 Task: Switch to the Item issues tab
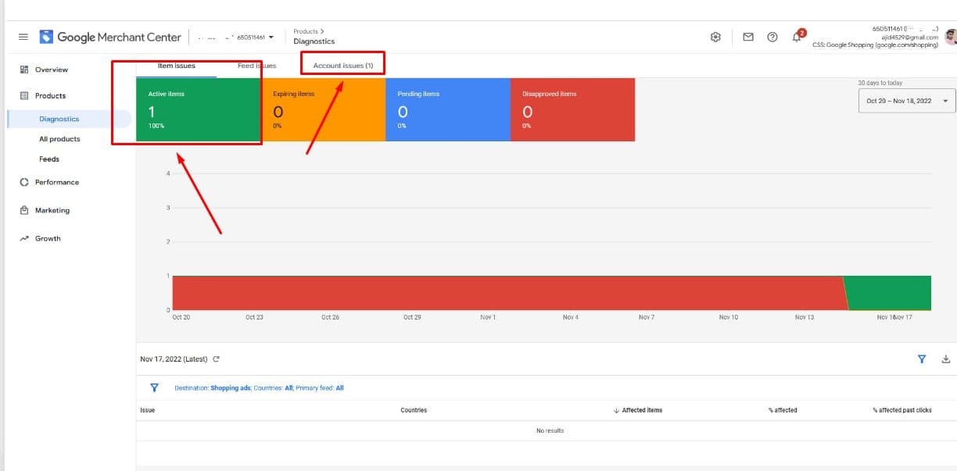tap(177, 66)
